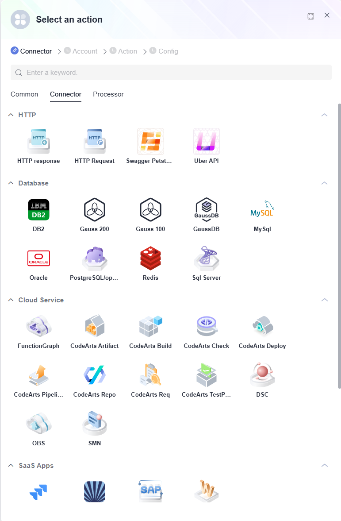
Task: Focus the Enter a keyword search field
Action: coord(171,73)
